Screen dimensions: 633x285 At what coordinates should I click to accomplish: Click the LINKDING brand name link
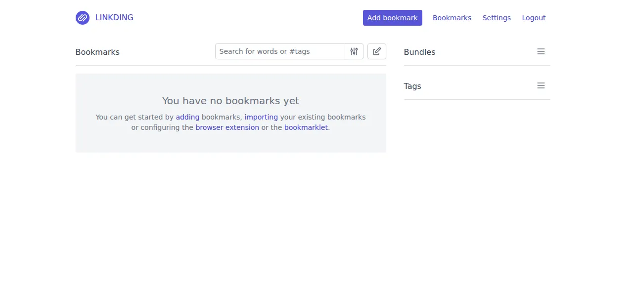point(114,18)
